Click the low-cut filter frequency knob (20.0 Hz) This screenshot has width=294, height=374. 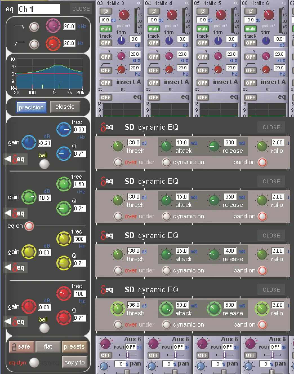[53, 44]
